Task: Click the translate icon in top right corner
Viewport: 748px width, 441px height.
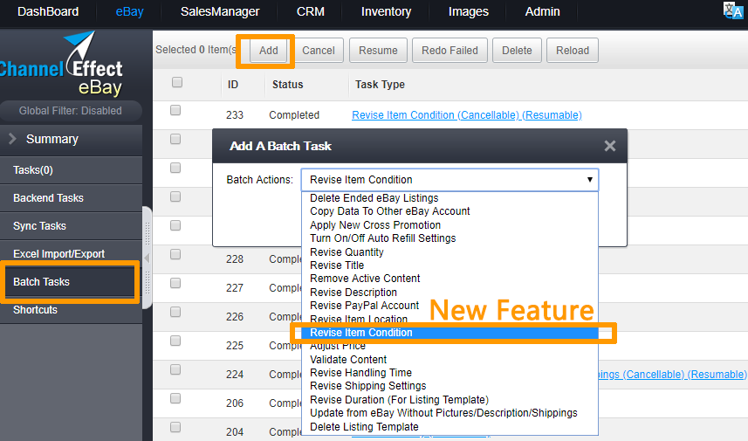Action: (x=733, y=10)
